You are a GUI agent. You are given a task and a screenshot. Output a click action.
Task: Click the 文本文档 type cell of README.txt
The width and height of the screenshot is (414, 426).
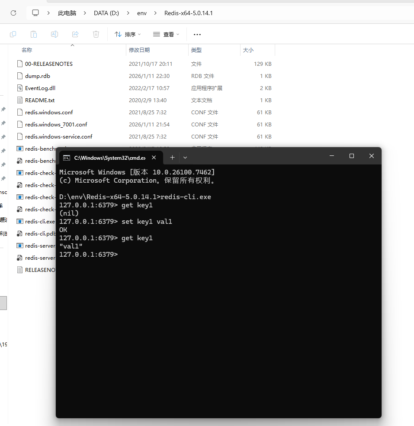(202, 100)
